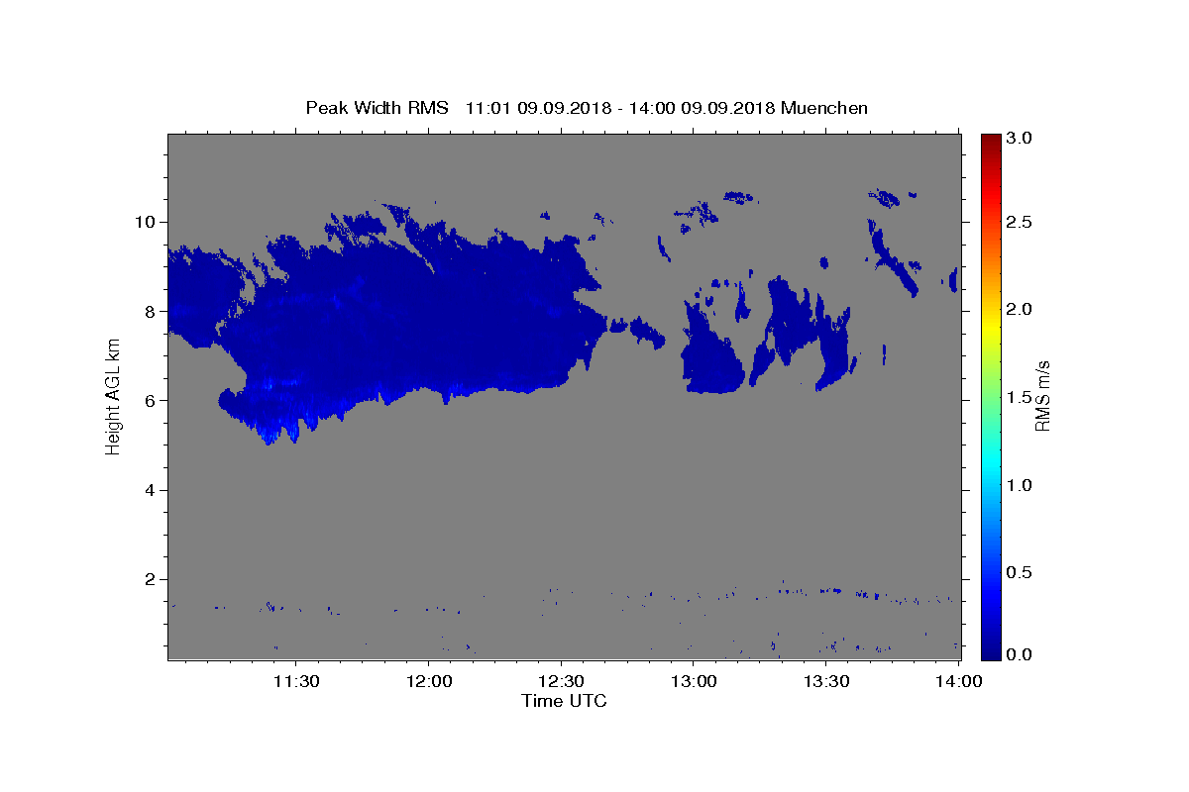
Task: Click the colorbar value 2.5
Action: click(x=1020, y=222)
